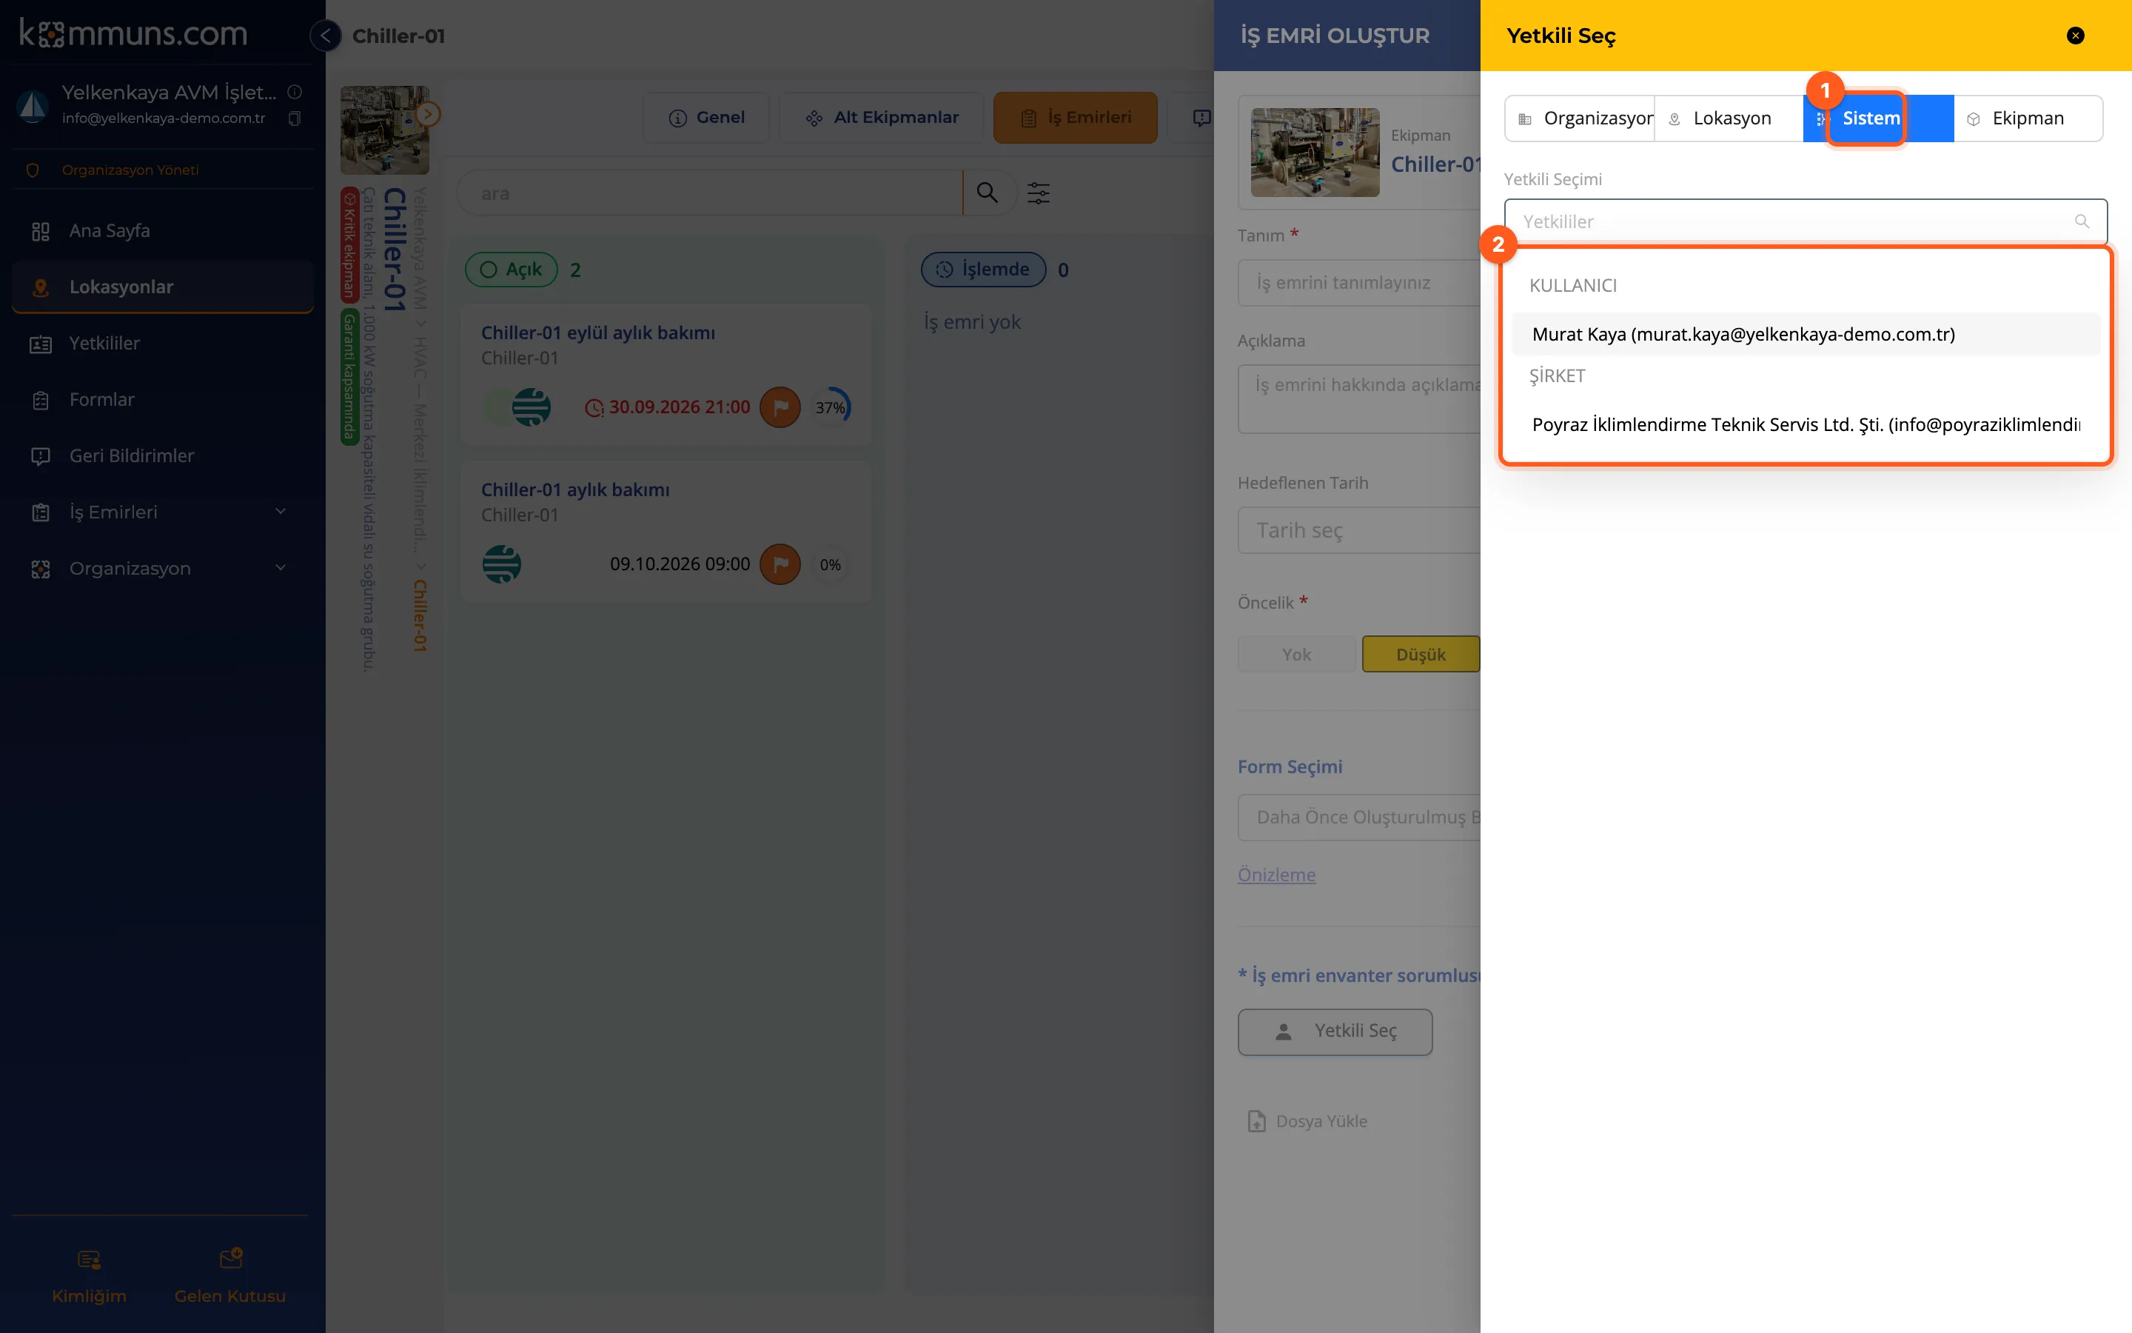The width and height of the screenshot is (2132, 1333).
Task: Select Düşük priority option
Action: (1421, 654)
